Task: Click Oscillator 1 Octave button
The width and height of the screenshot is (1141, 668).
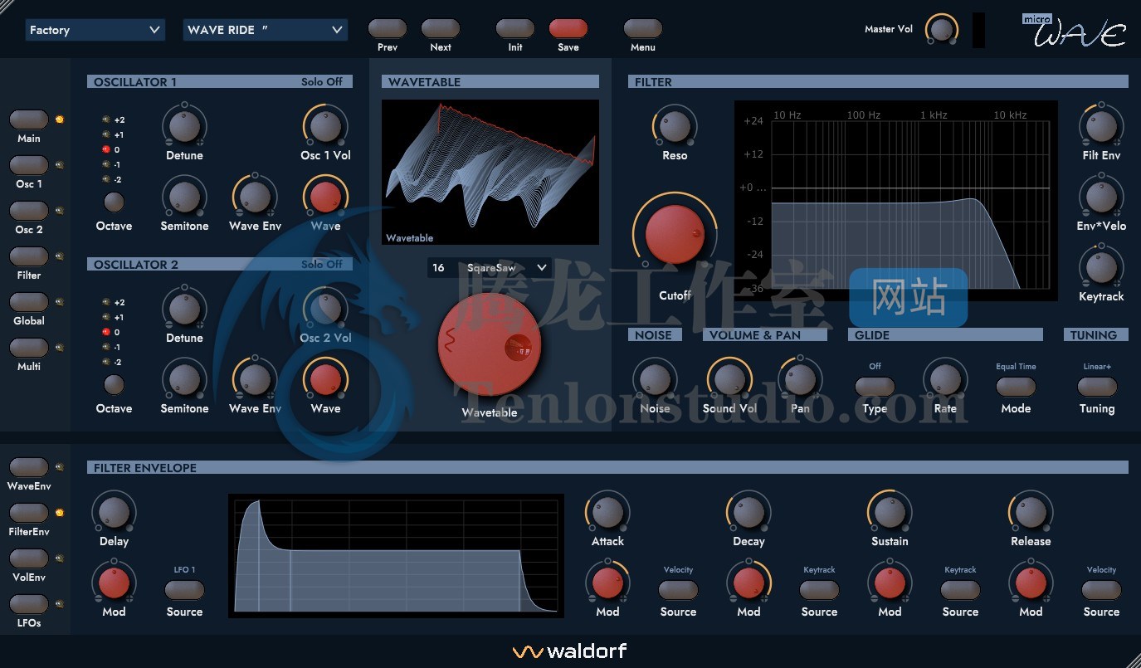Action: 114,202
